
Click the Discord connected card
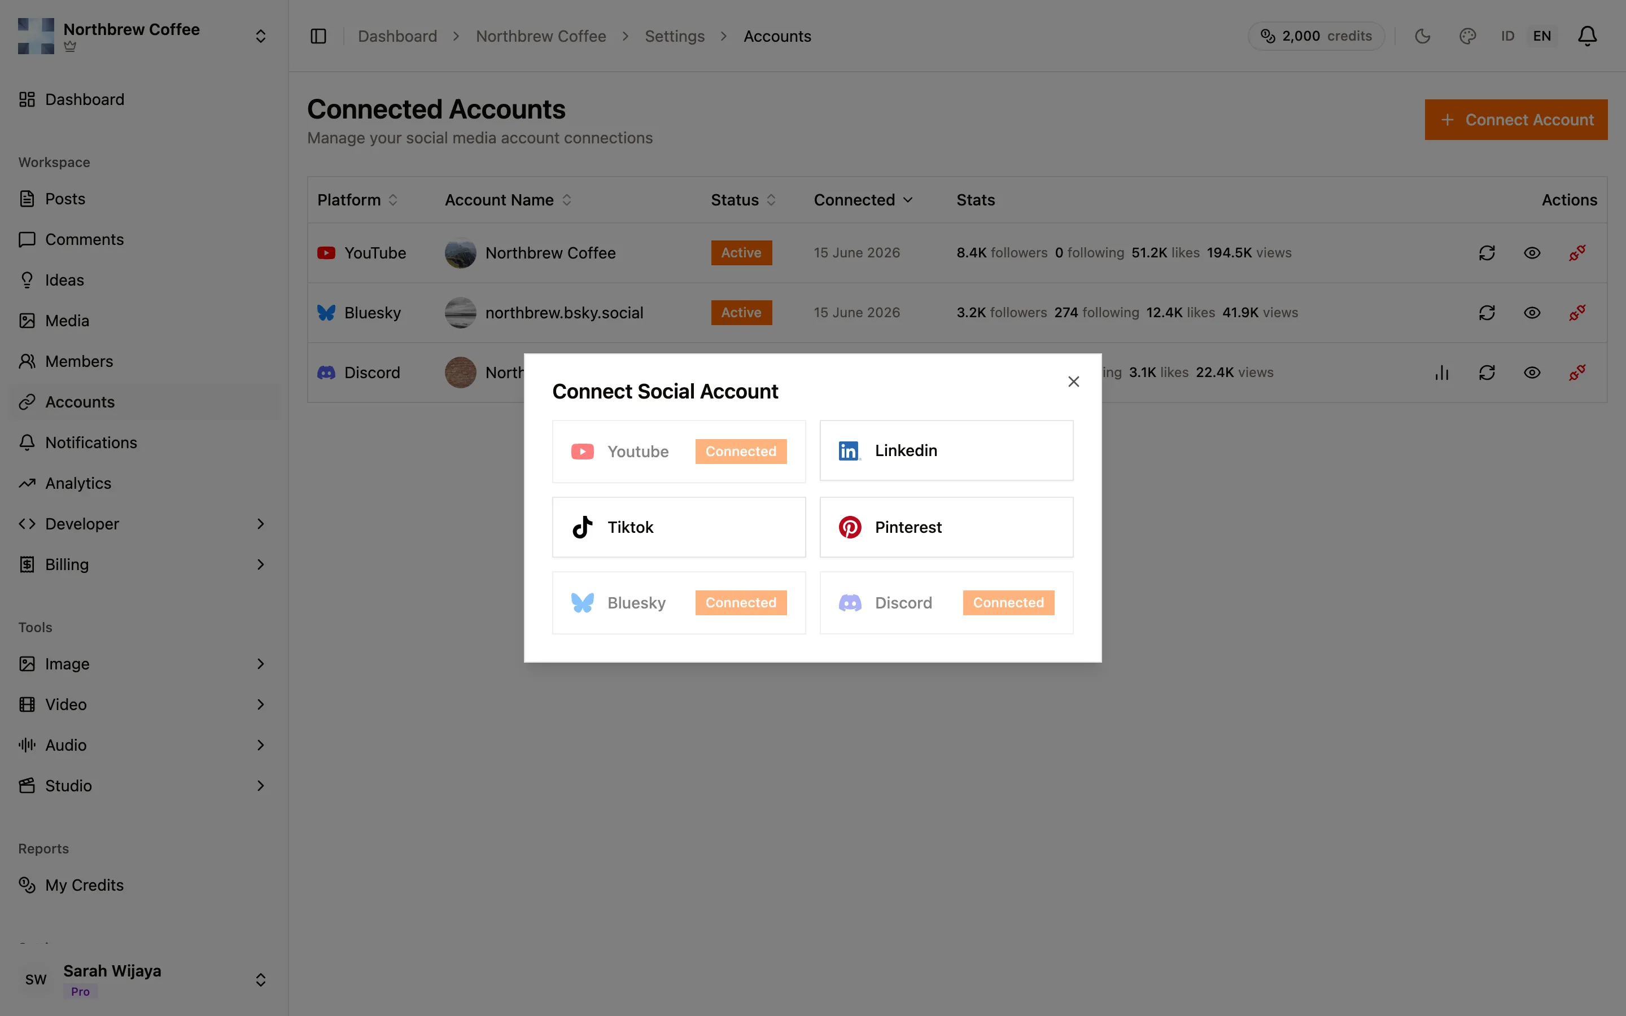(946, 603)
